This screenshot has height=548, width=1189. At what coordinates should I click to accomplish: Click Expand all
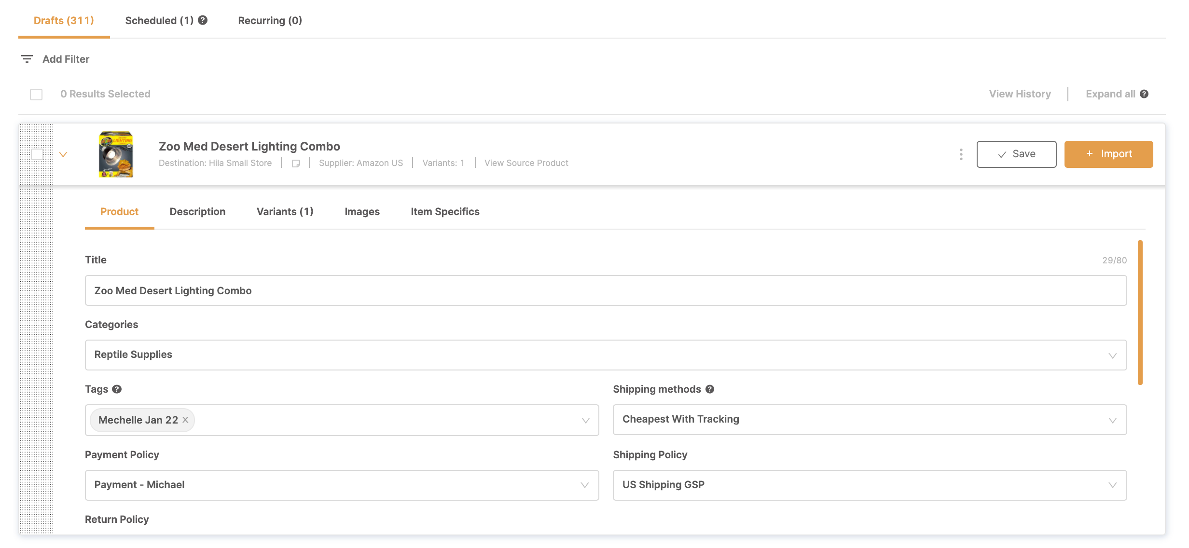tap(1110, 94)
